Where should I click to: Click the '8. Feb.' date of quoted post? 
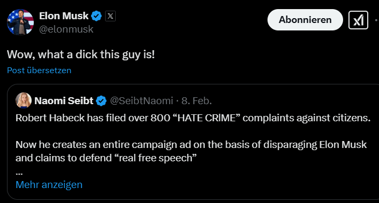coord(197,100)
